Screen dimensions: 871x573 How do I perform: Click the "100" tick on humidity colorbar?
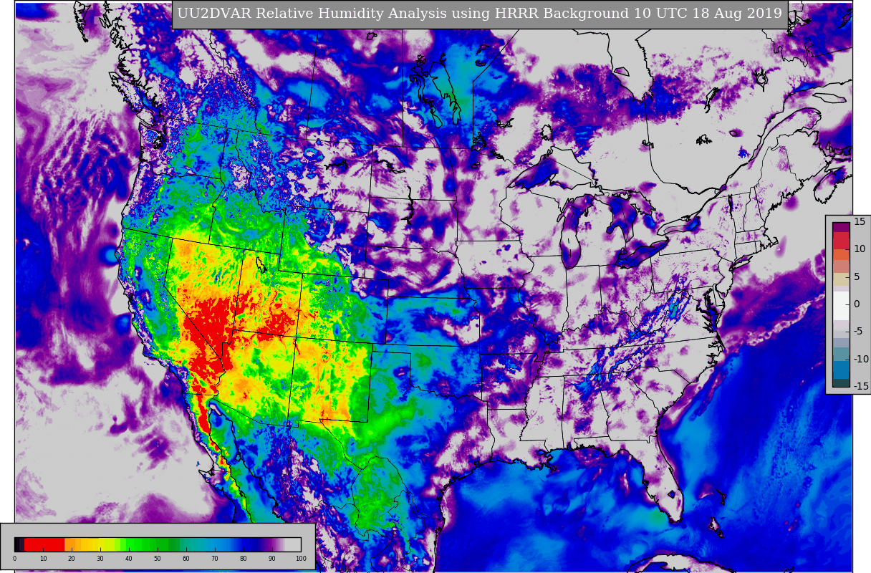(301, 559)
